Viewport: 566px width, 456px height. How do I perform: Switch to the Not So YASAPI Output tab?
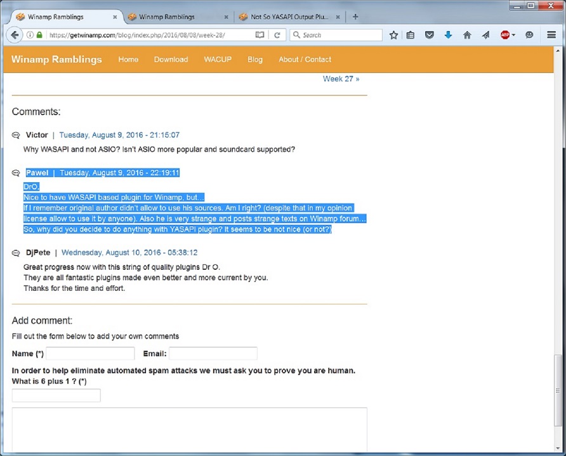click(x=289, y=17)
